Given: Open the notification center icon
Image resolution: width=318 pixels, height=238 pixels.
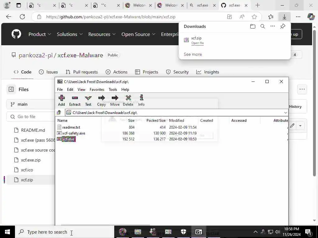Looking at the screenshot, I should [308, 232].
